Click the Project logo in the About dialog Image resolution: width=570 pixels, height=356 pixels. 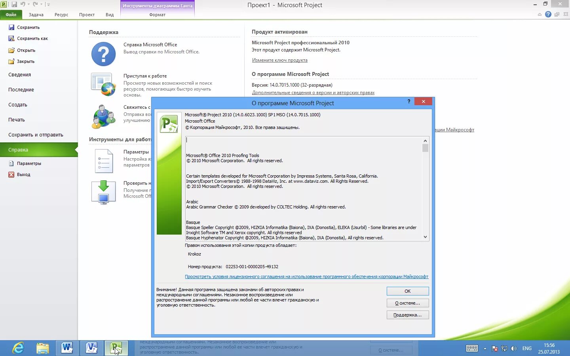click(x=169, y=125)
